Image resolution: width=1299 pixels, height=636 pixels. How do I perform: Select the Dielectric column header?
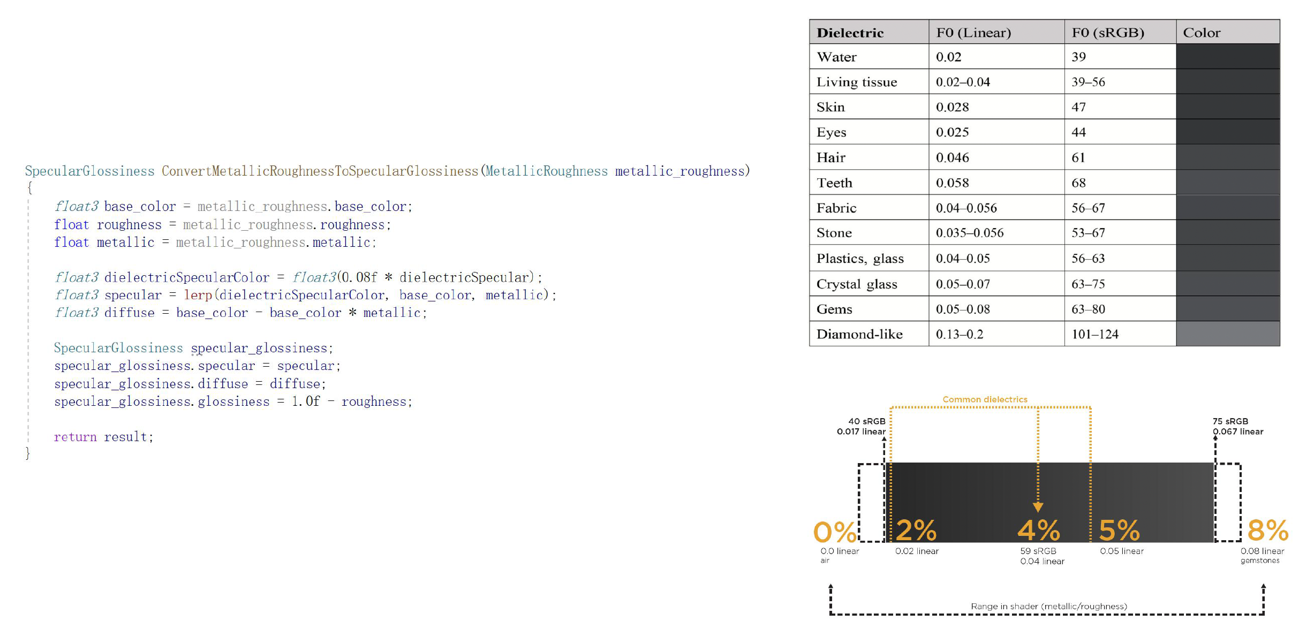tap(850, 33)
